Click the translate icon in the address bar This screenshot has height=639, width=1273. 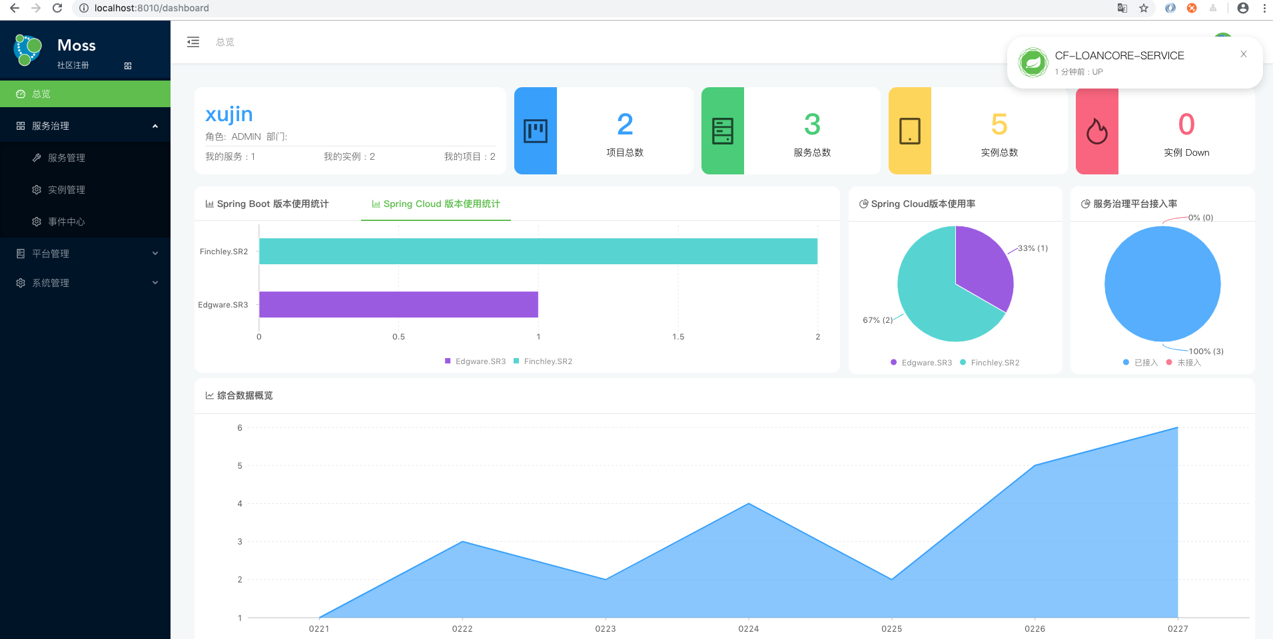1122,9
